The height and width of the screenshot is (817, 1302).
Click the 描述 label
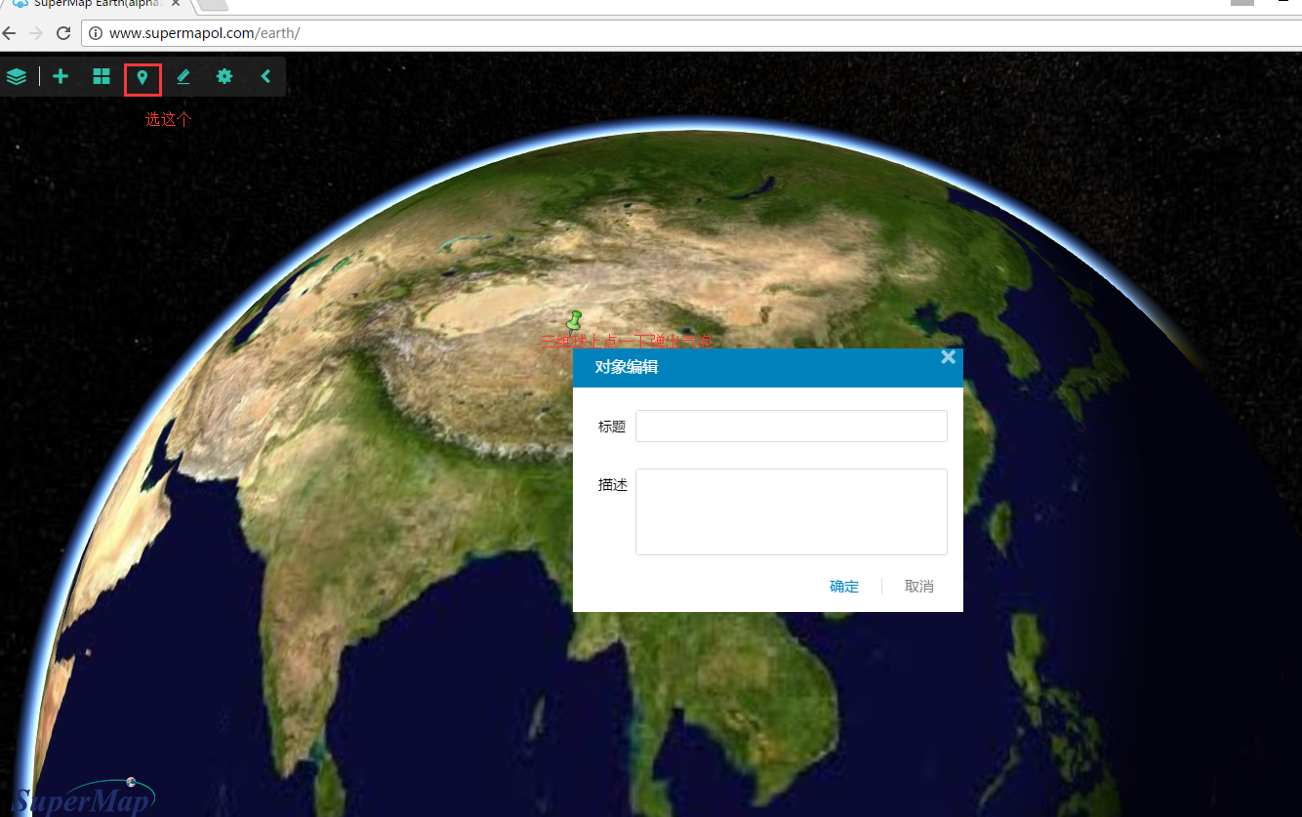[x=612, y=485]
